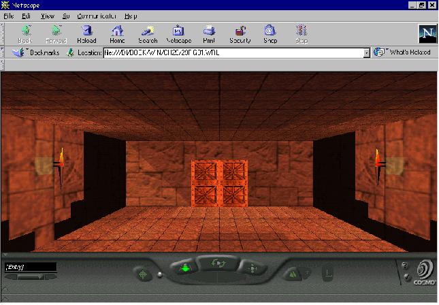Click the Stop loading button
439x305 pixels.
302,34
